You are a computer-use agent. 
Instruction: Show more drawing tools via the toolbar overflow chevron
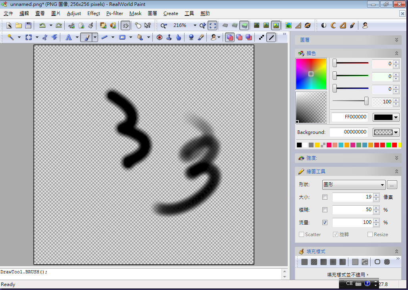click(x=285, y=34)
